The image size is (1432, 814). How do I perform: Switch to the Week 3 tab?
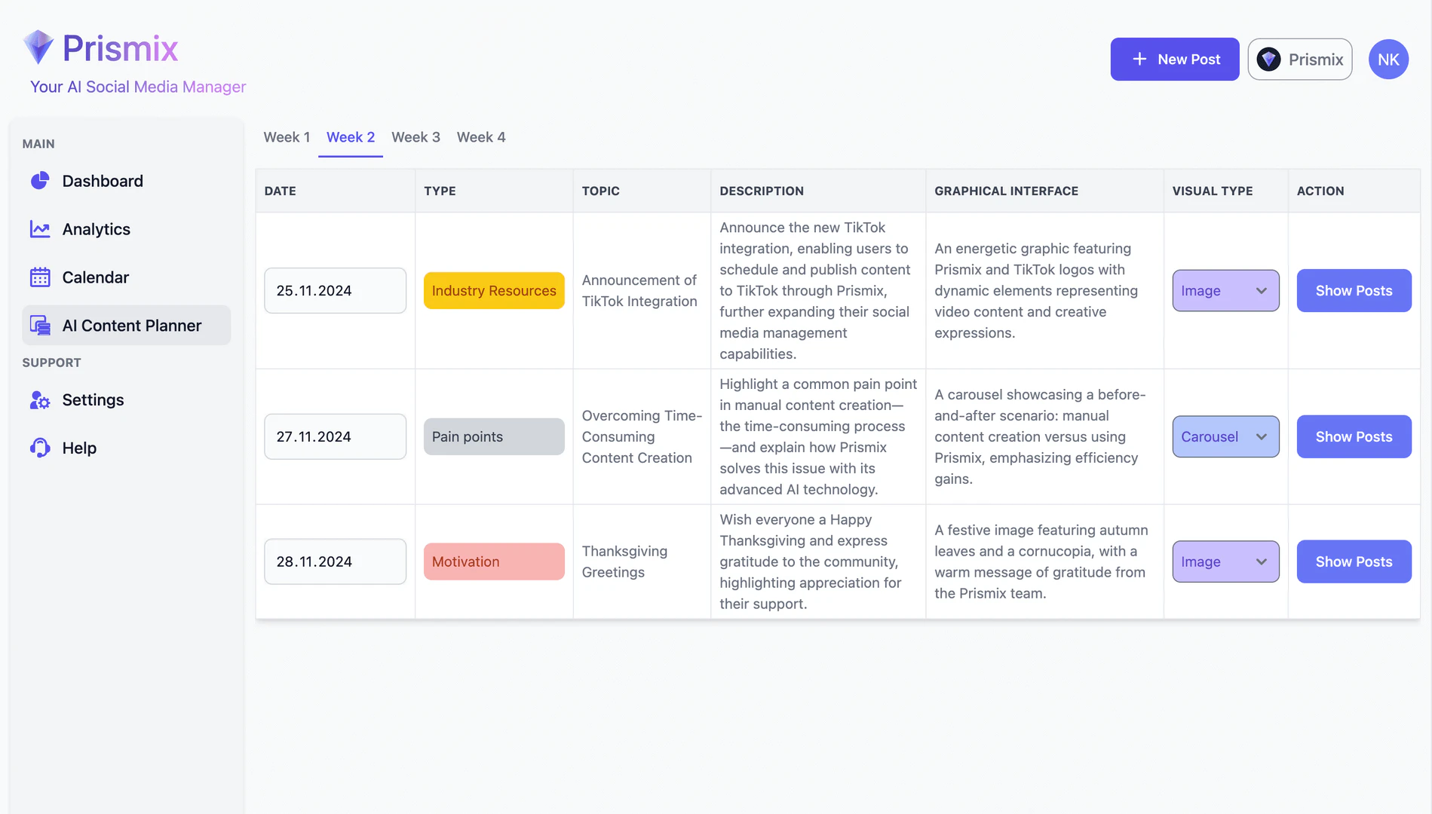click(415, 137)
